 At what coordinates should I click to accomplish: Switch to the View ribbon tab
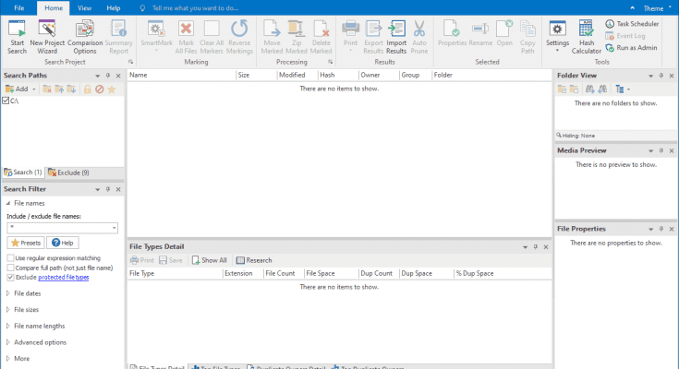point(84,7)
